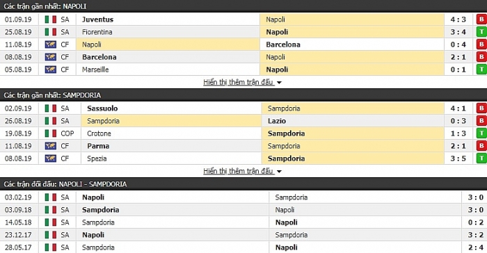
Task: Click red B badge for Barcelona–Napoli 2:1
Action: [x=481, y=57]
